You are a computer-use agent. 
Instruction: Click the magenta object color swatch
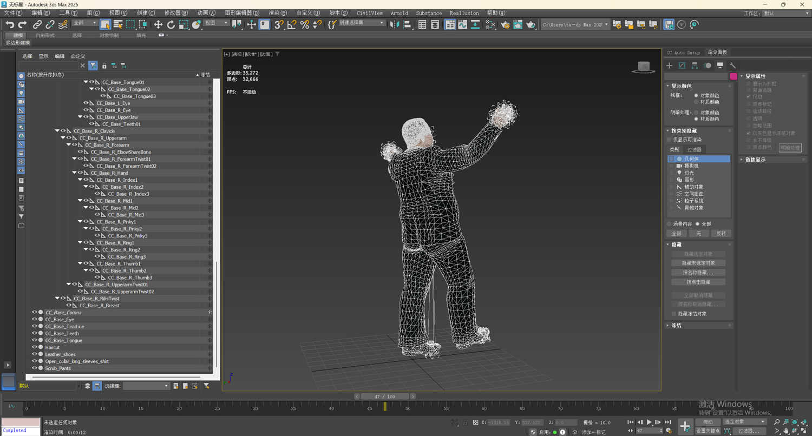pos(734,76)
